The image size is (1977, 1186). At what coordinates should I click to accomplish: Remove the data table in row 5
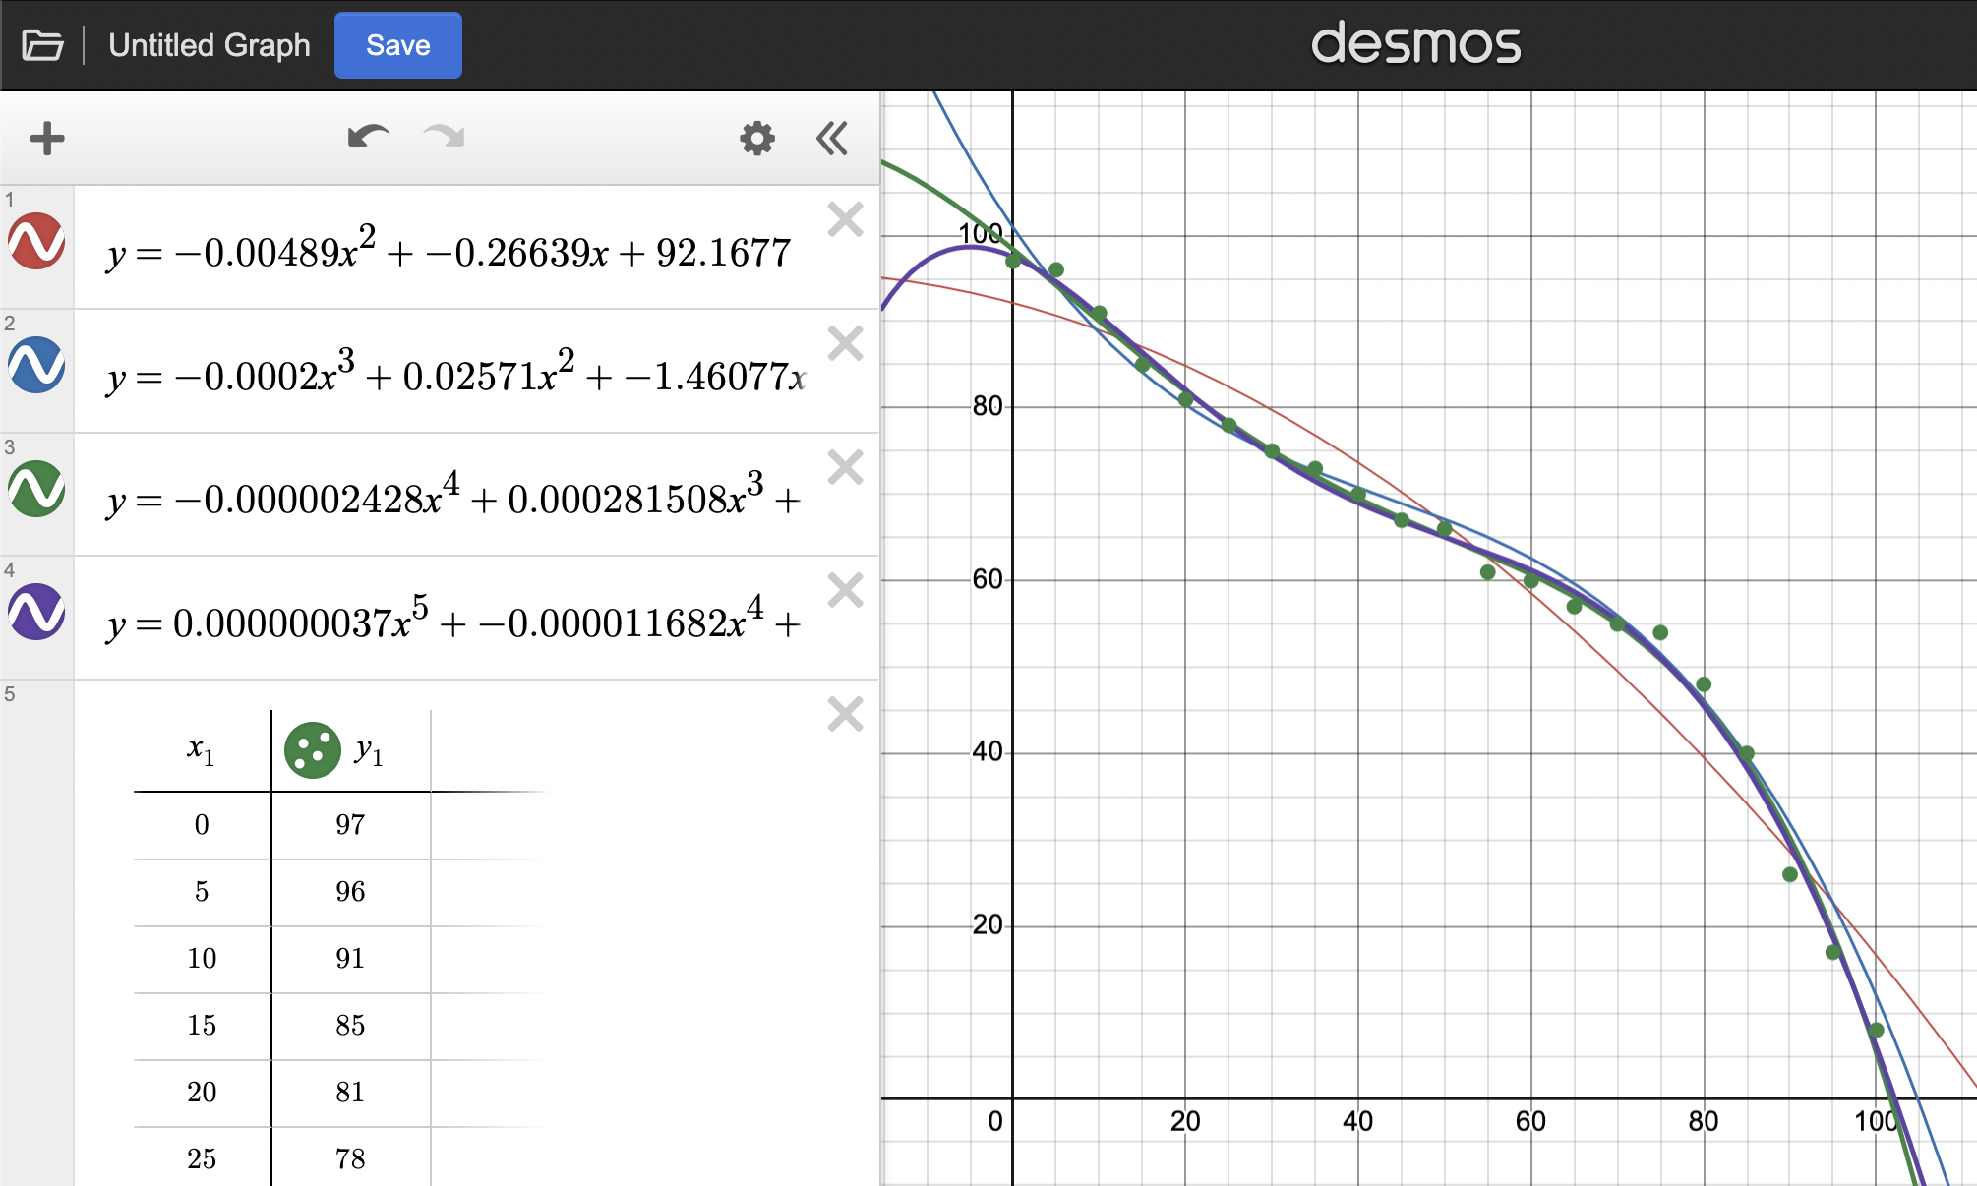[845, 715]
